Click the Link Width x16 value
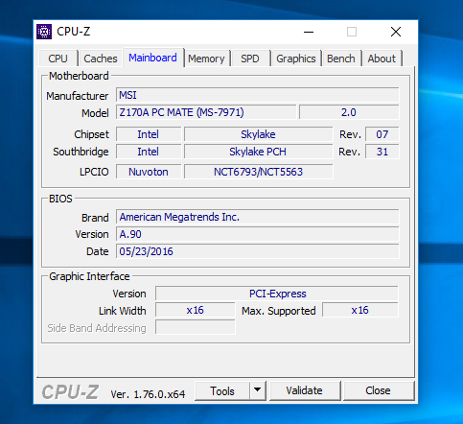Screen dimensions: 463x424 (196, 310)
